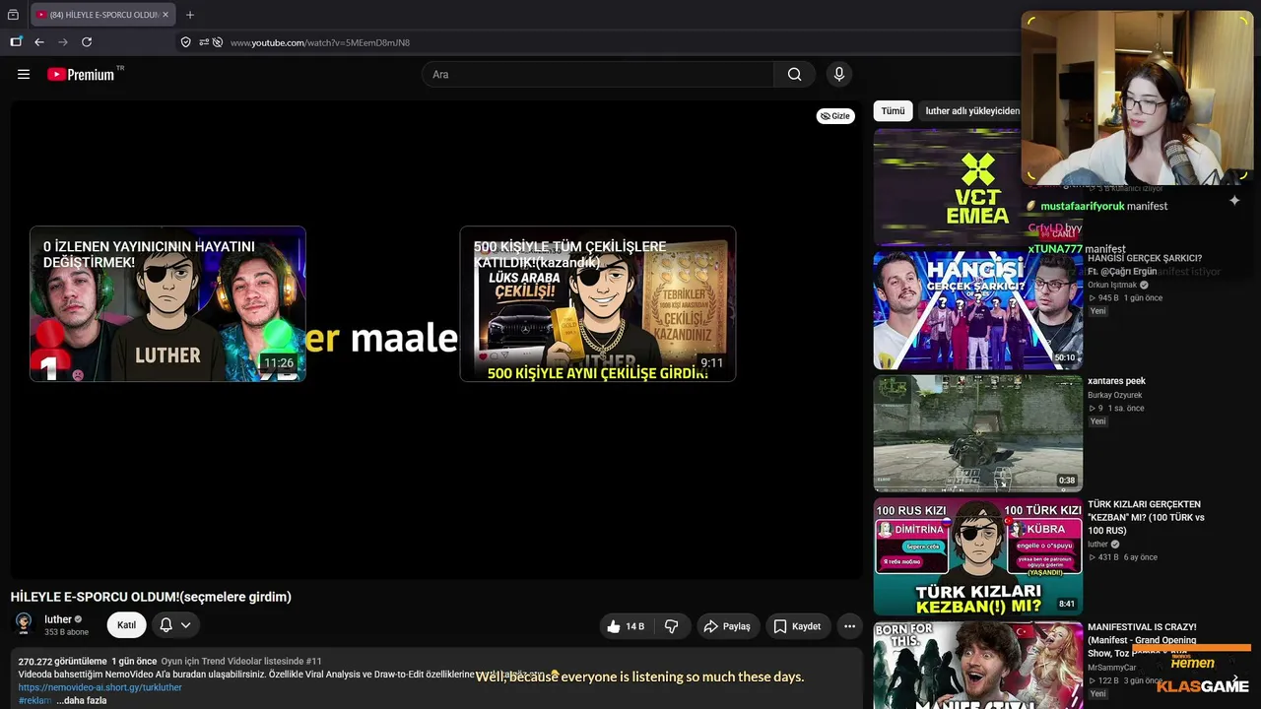
Task: Open MrSammyCar channel link
Action: [1112, 668]
